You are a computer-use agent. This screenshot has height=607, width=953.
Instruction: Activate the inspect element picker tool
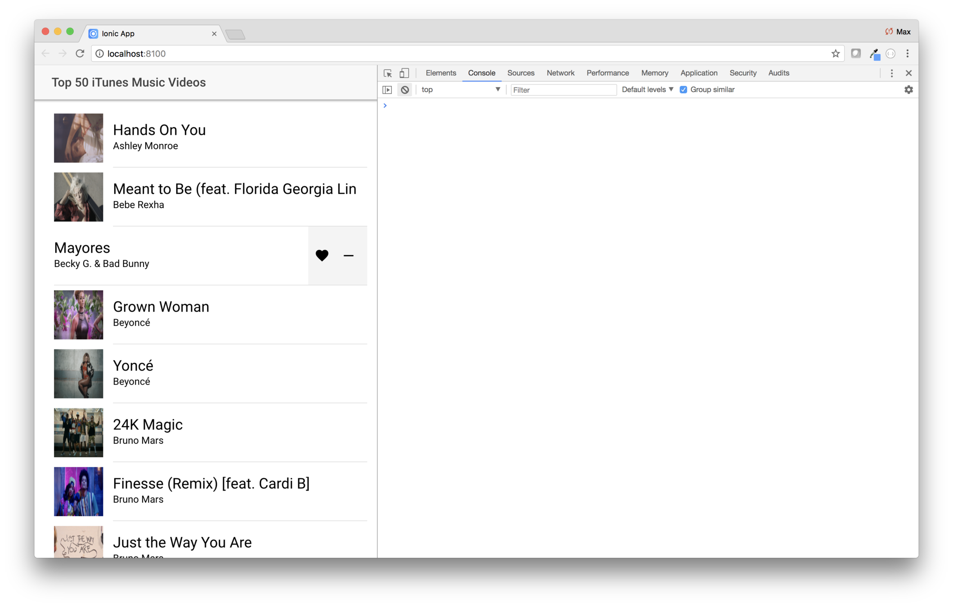pos(388,73)
